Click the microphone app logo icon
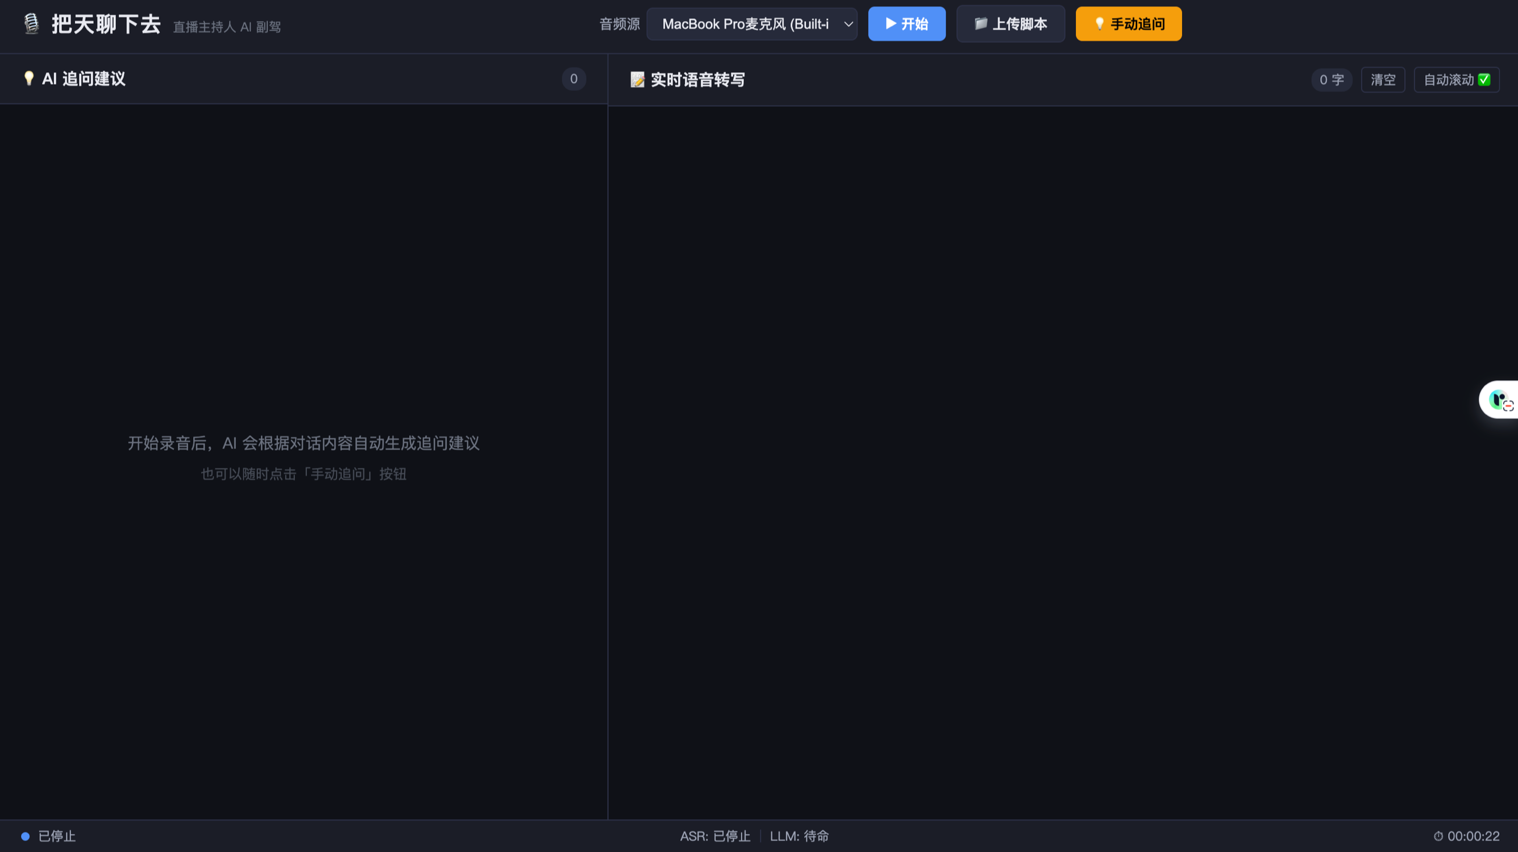Image resolution: width=1518 pixels, height=852 pixels. pos(31,23)
